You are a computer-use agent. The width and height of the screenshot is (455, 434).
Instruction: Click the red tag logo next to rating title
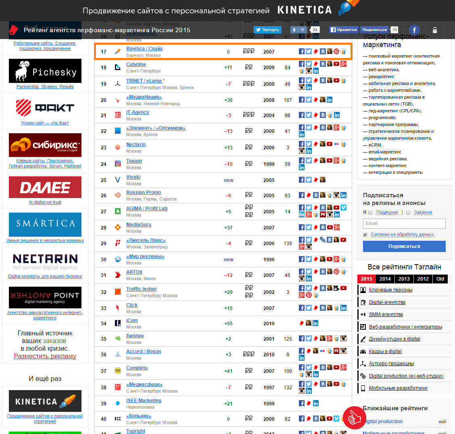tap(14, 29)
